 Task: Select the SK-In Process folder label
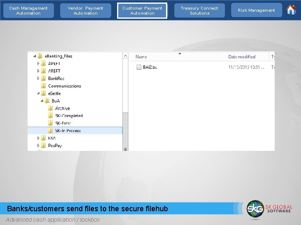(68, 131)
